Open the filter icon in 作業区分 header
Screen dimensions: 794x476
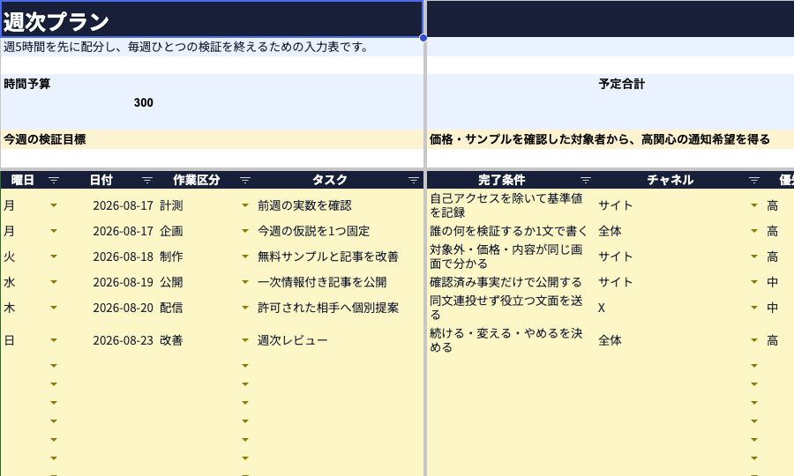point(245,180)
